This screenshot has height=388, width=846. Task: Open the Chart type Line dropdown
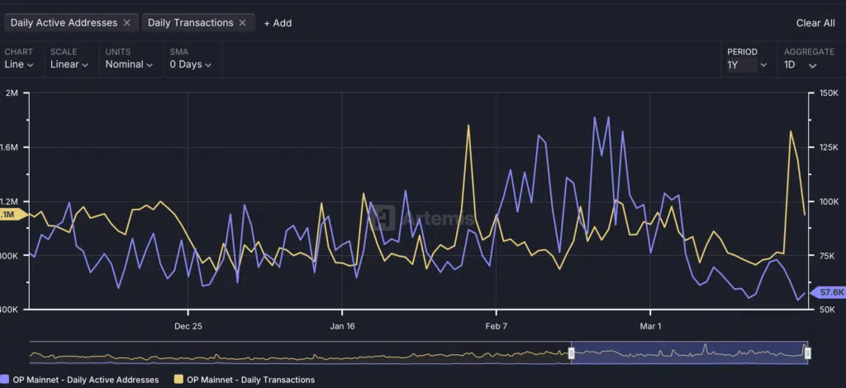tap(19, 64)
